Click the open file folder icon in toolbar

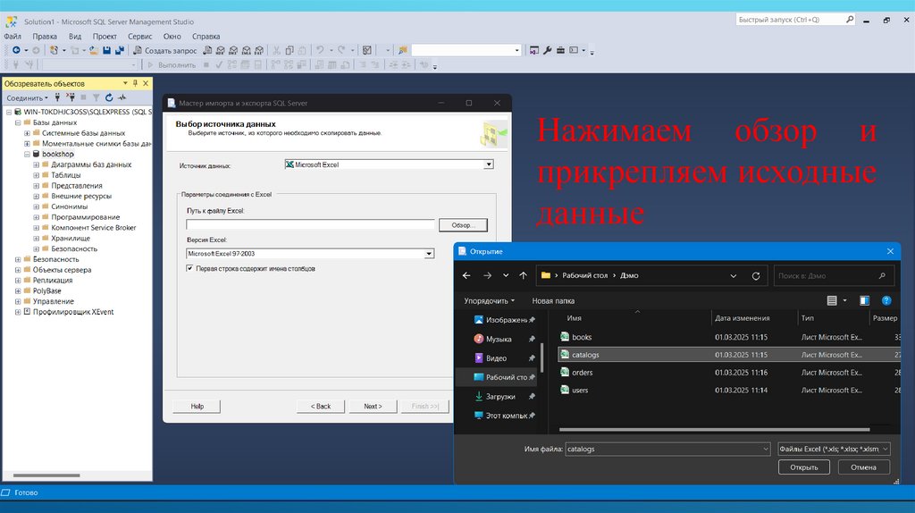[x=93, y=50]
